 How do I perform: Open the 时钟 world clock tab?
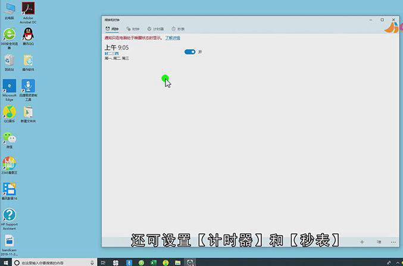133,29
